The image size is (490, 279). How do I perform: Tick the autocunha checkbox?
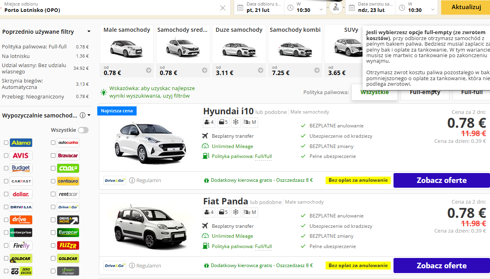[53, 142]
